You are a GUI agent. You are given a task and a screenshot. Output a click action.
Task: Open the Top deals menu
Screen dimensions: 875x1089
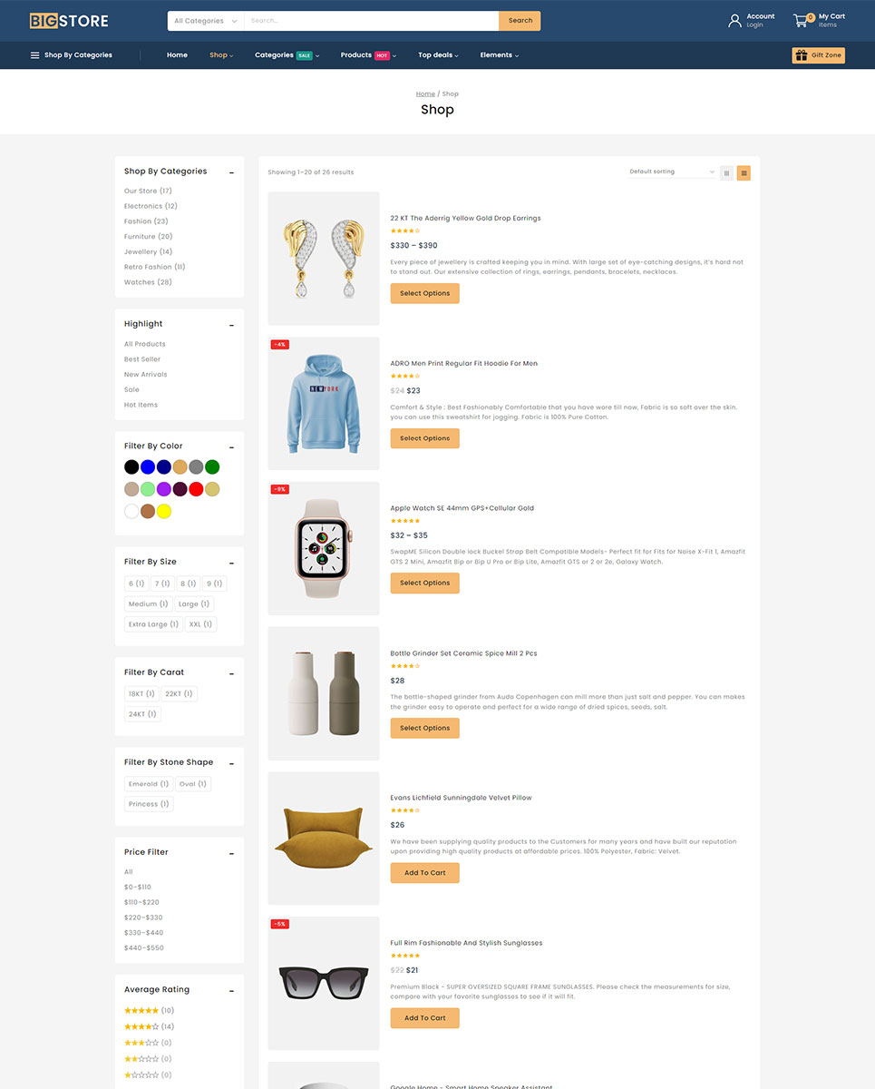438,55
